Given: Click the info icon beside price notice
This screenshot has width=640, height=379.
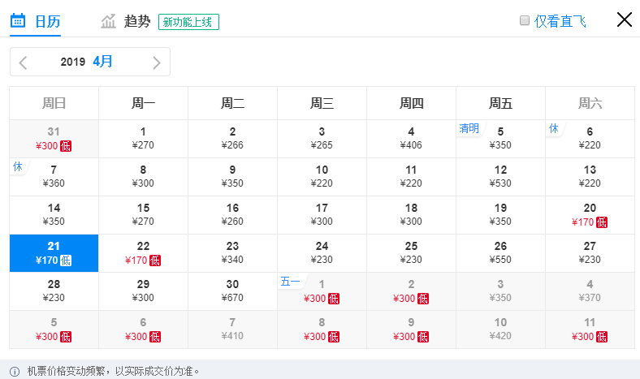Looking at the screenshot, I should pos(15,372).
